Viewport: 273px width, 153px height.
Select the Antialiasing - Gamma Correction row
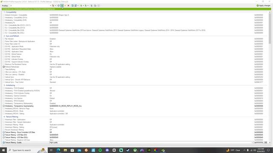coord(135,96)
